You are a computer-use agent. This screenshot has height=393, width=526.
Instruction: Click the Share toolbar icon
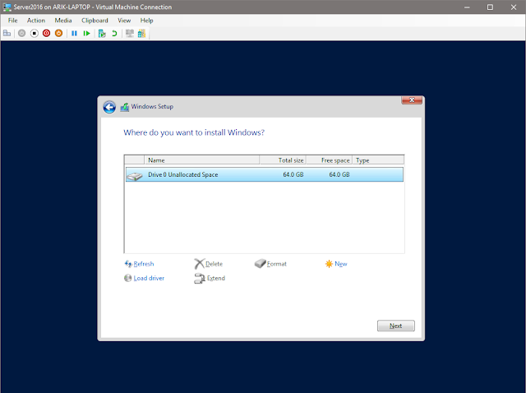[141, 33]
